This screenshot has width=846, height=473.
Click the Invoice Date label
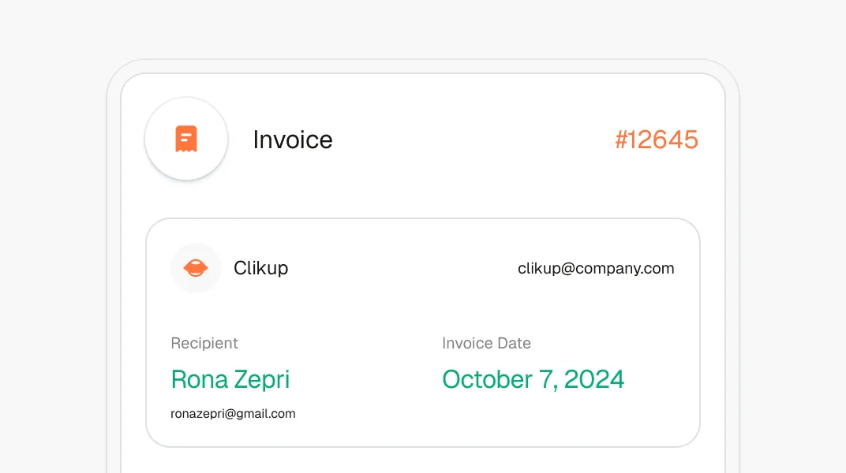pos(486,343)
